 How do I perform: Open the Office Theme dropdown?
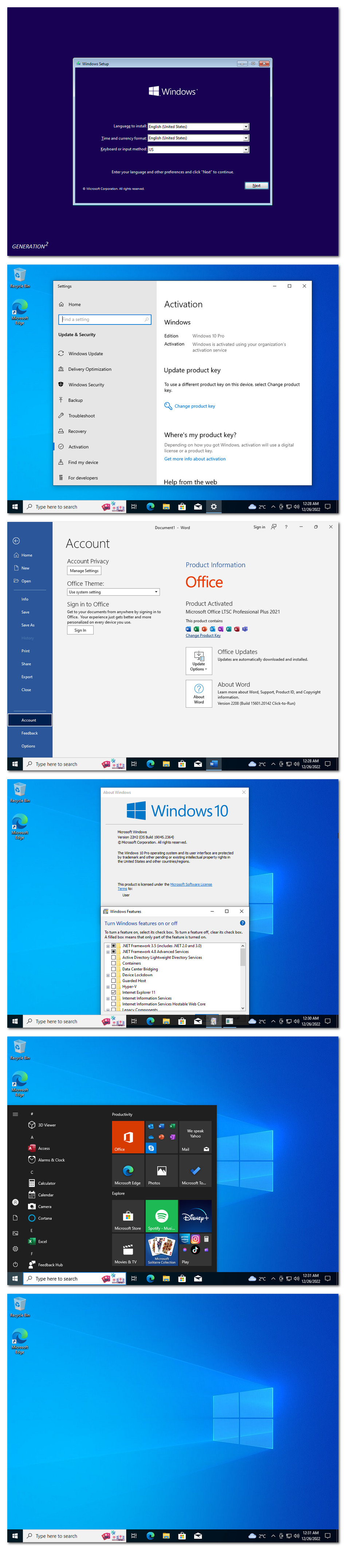114,592
